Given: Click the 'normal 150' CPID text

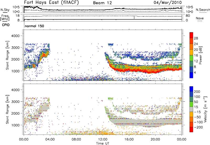Looking at the screenshot, I should tap(34, 26).
